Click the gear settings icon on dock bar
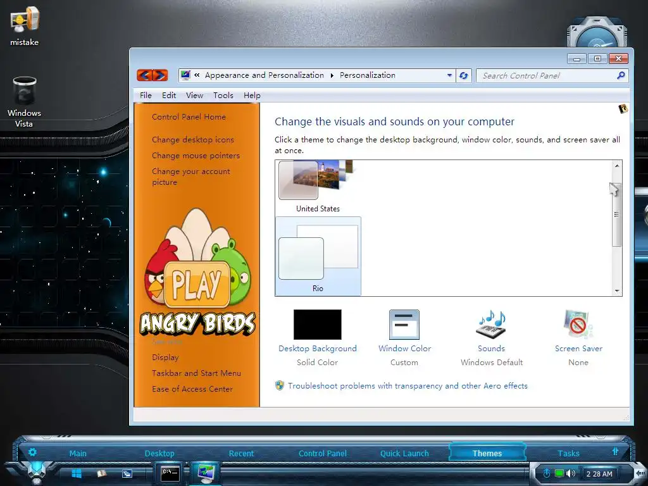Image resolution: width=648 pixels, height=486 pixels. (x=33, y=452)
